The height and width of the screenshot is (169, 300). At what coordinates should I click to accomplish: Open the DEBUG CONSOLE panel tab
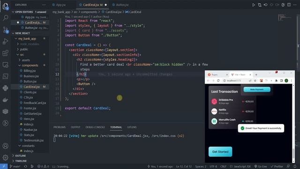pos(95,127)
